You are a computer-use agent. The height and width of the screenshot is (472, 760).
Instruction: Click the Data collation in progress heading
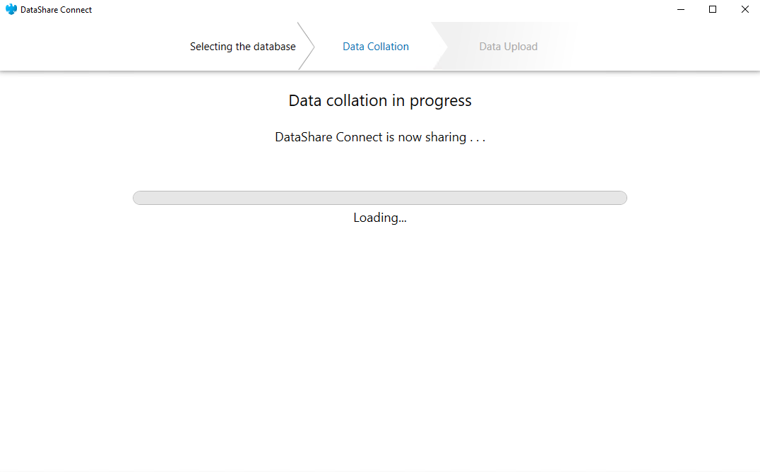[379, 100]
